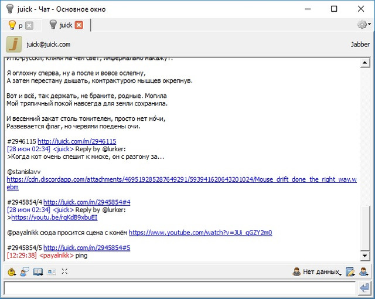This screenshot has width=375, height=299.
Task: Open the "Нет данных" dropdown
Action: [317, 272]
